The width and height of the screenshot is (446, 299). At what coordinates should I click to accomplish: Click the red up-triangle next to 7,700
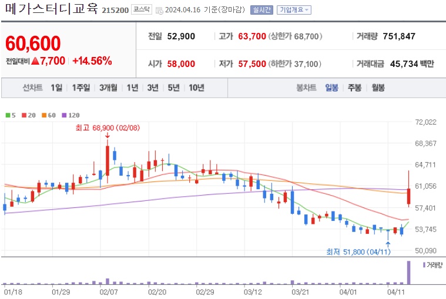35,61
